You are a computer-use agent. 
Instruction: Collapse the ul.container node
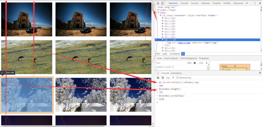[161, 15]
